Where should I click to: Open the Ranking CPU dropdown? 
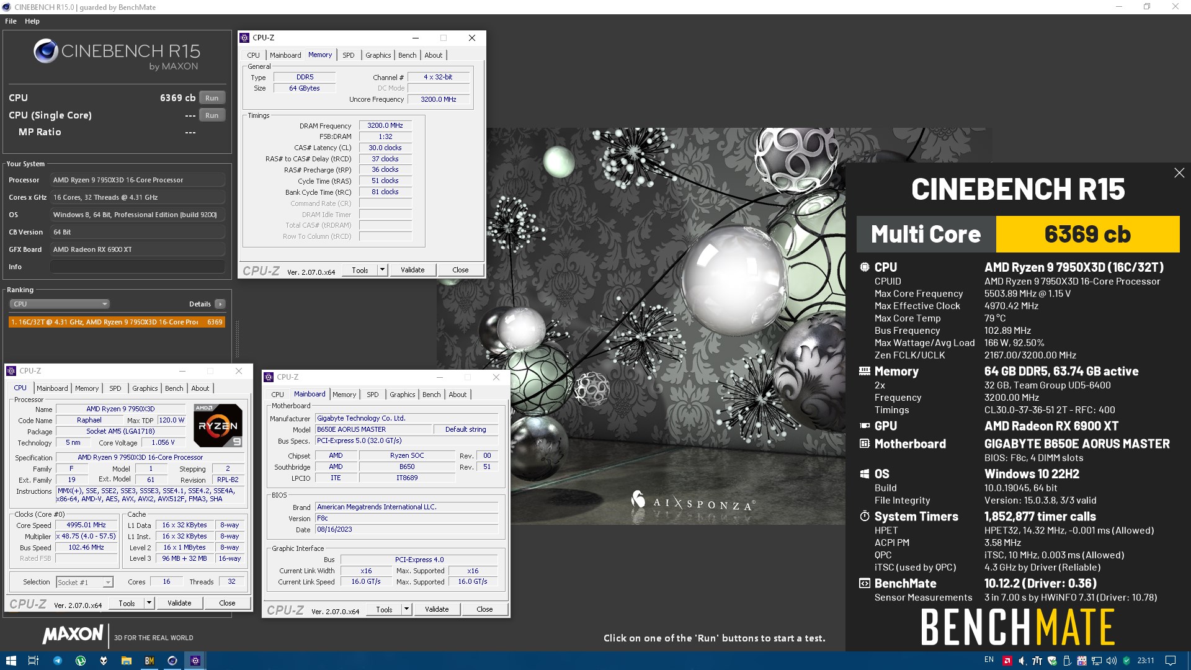(x=60, y=304)
